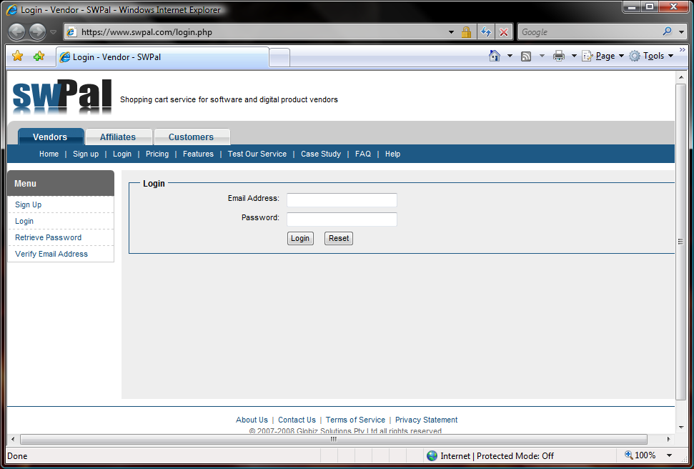The width and height of the screenshot is (694, 469).
Task: Click the Print icon
Action: tap(559, 56)
